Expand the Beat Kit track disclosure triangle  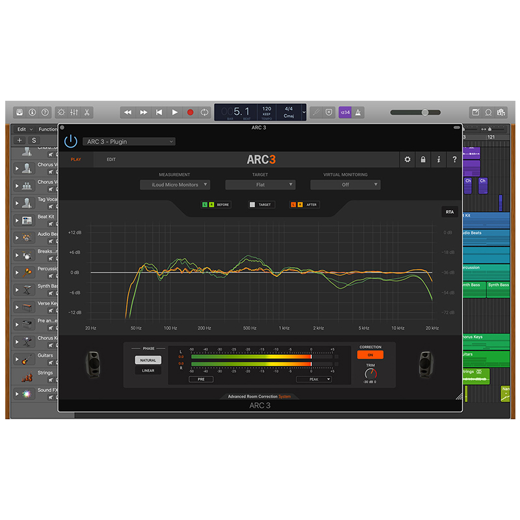17,220
